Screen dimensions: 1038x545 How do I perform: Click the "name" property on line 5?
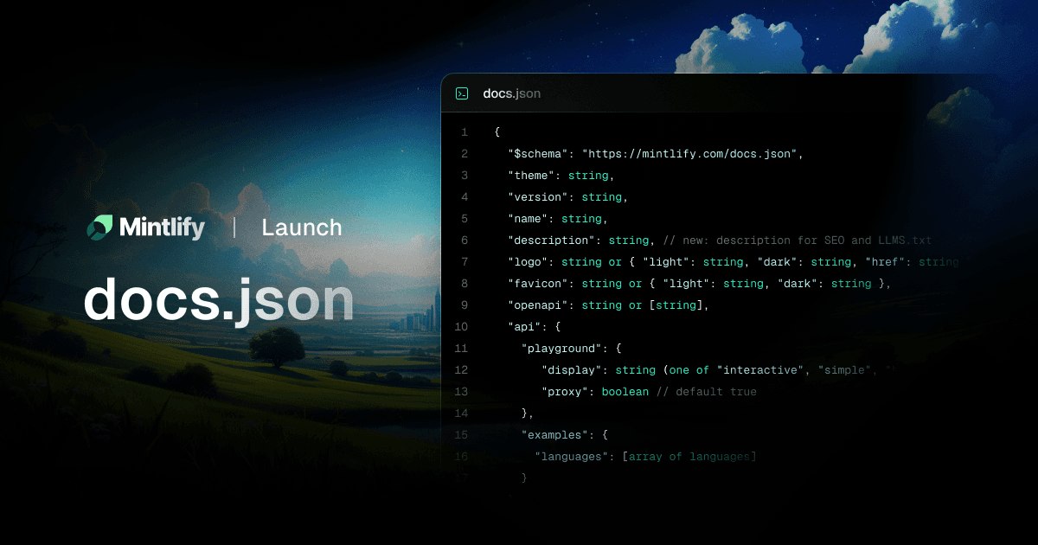tap(528, 219)
